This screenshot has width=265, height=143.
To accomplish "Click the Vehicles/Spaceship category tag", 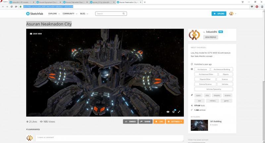I will (214, 89).
